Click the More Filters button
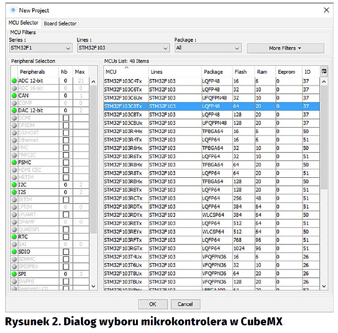Screen dimensions: 338x333 tap(285, 48)
